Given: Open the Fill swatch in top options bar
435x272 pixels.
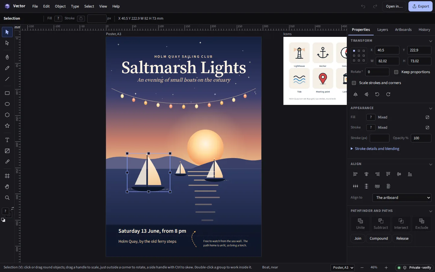Looking at the screenshot, I should (58, 18).
